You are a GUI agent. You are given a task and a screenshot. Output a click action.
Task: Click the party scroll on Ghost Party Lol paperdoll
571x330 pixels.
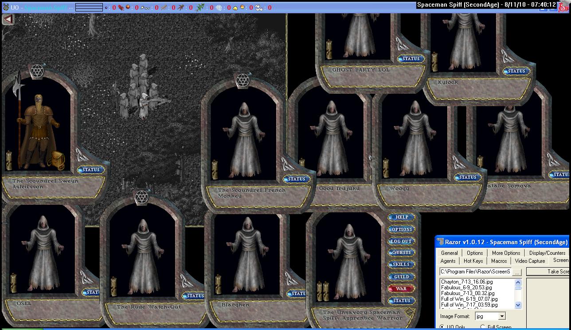[329, 49]
